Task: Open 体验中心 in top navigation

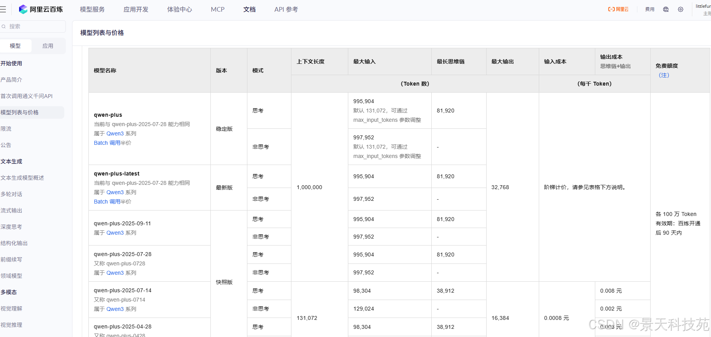Action: pyautogui.click(x=180, y=9)
